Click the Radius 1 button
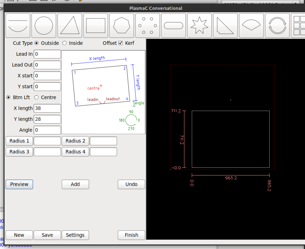 click(x=19, y=141)
